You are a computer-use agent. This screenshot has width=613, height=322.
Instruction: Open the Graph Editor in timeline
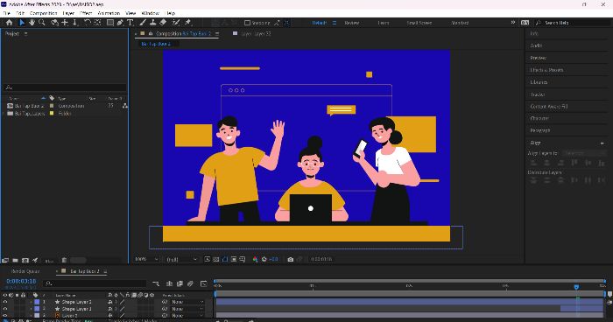tap(204, 283)
